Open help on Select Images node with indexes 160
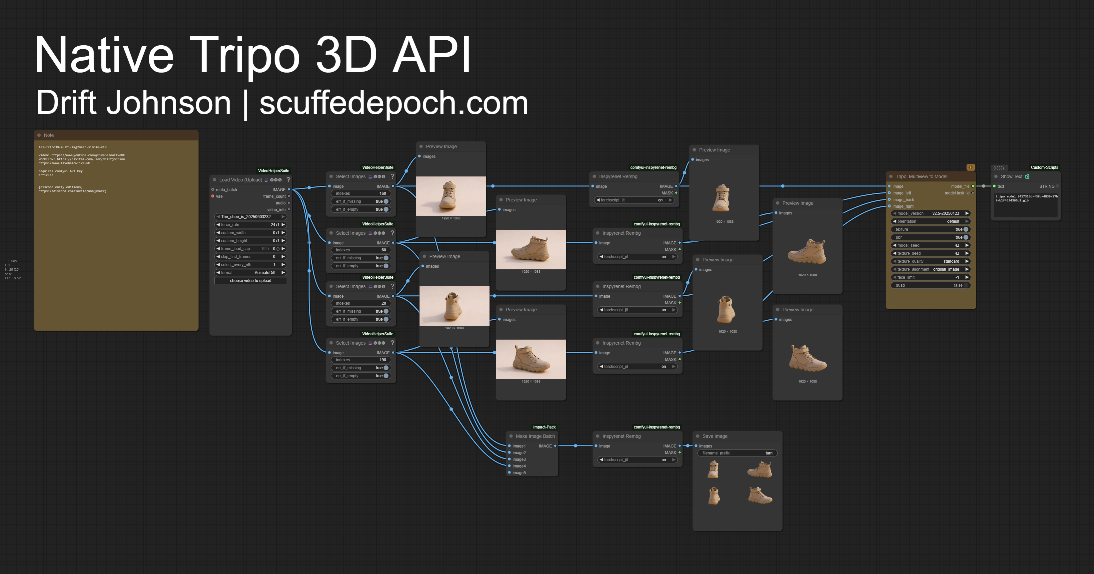The height and width of the screenshot is (574, 1094). 392,176
